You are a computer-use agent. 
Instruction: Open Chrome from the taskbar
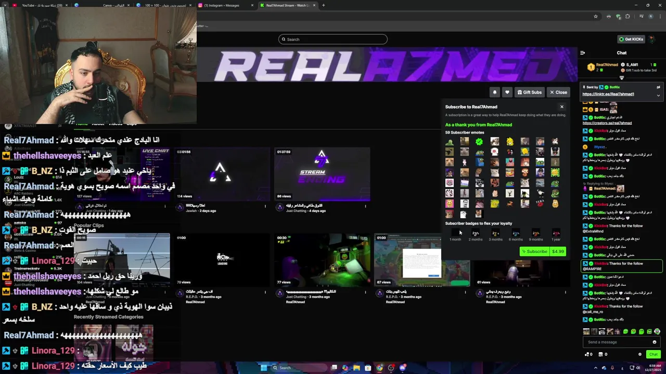pyautogui.click(x=379, y=368)
